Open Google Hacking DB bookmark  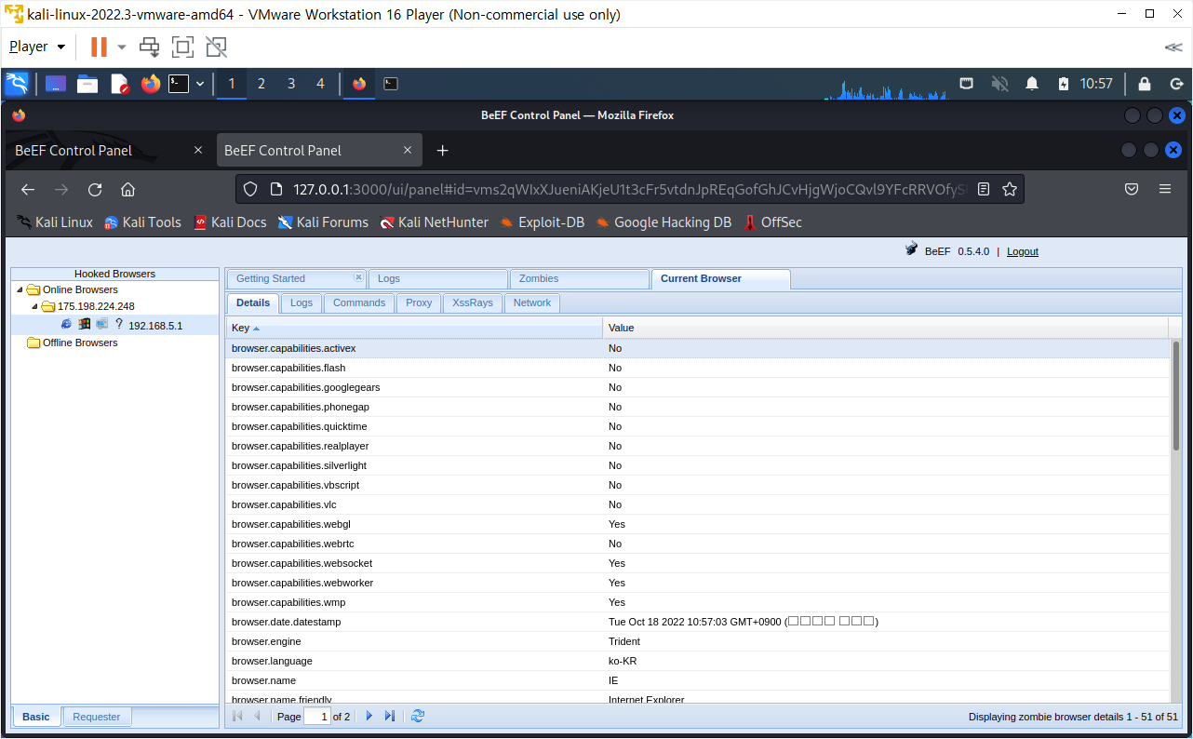664,222
